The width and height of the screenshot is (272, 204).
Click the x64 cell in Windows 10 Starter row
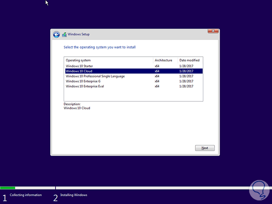(x=157, y=66)
